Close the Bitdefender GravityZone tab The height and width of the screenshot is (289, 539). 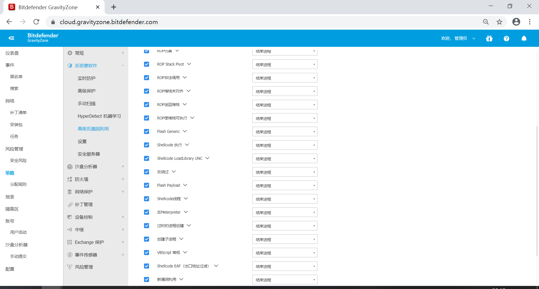coord(98,7)
